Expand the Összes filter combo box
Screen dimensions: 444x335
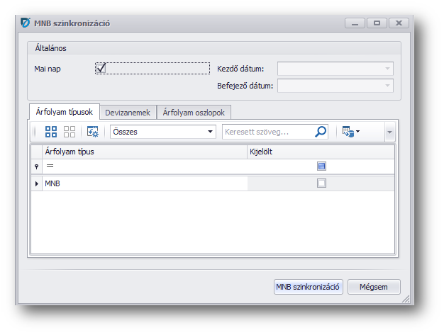(x=210, y=132)
